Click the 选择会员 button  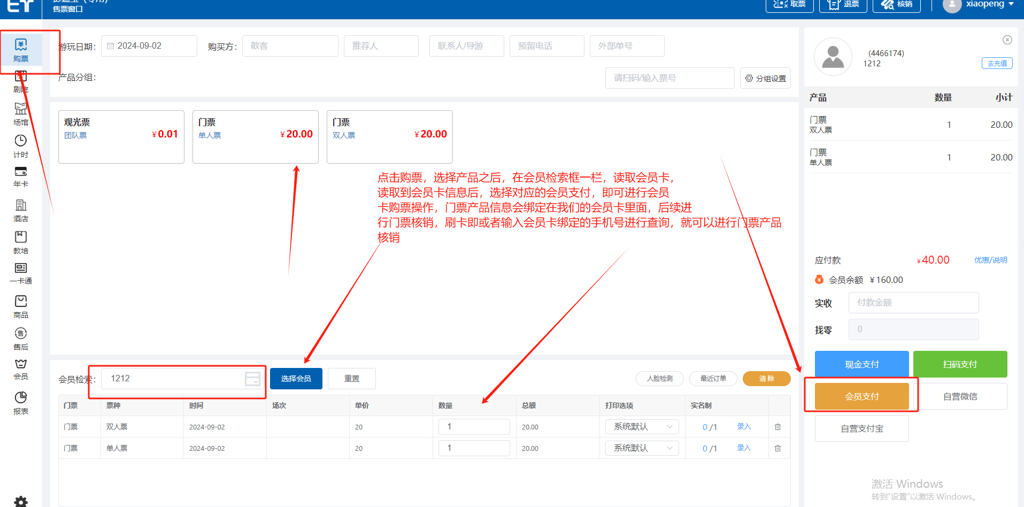296,379
